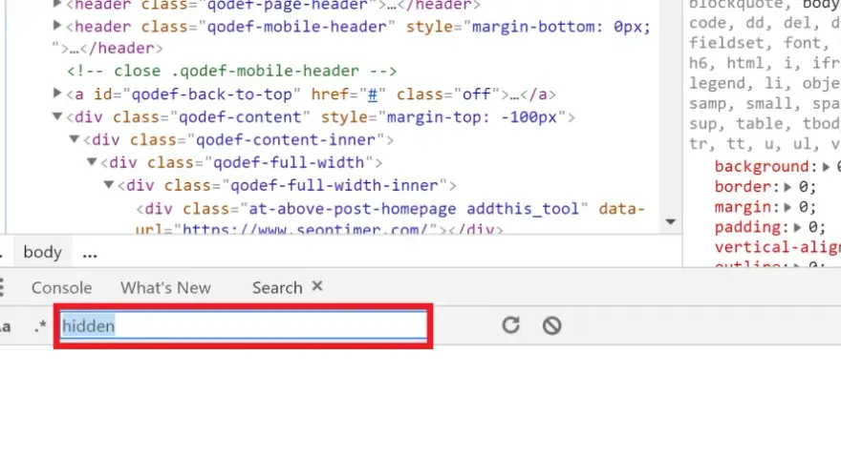841x458 pixels.
Task: Expand the padding shorthand property
Action: tap(797, 228)
